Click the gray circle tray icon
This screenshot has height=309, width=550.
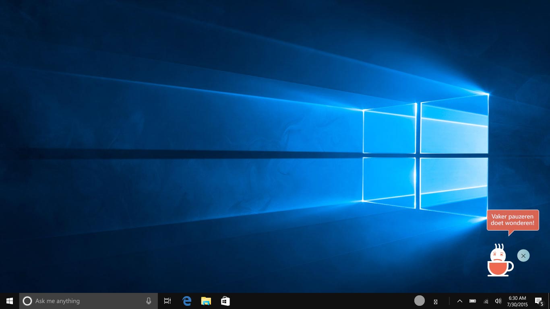[x=420, y=301]
